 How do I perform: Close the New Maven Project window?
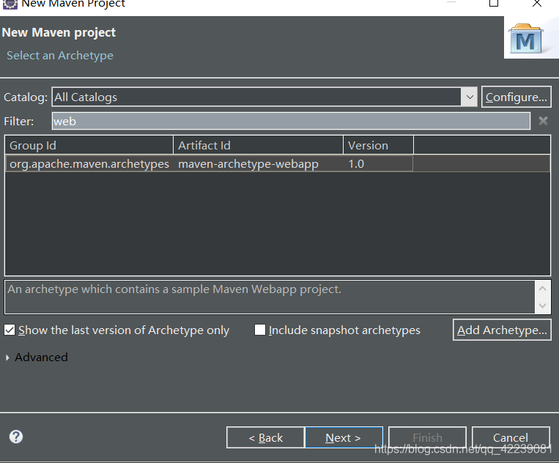[537, 3]
